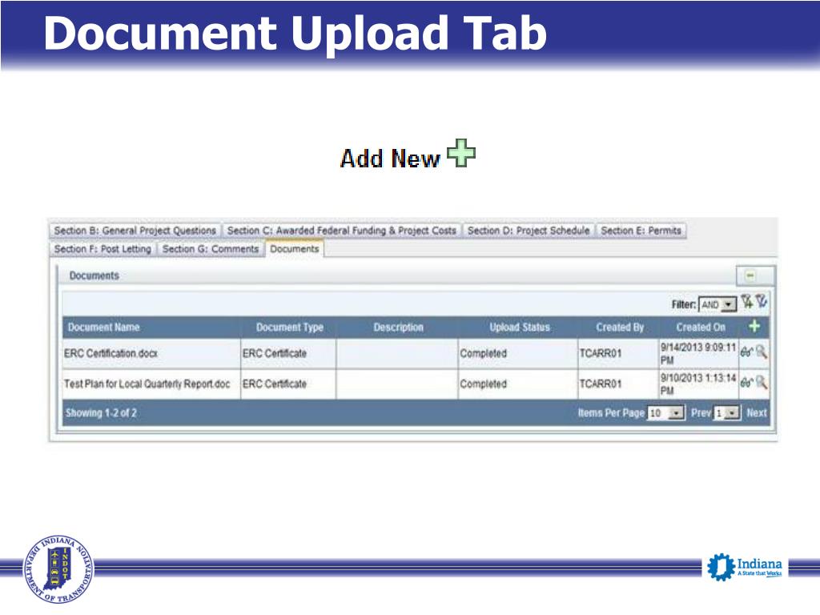The image size is (820, 615).
Task: Click Completed status in Test Plan row
Action: [483, 384]
